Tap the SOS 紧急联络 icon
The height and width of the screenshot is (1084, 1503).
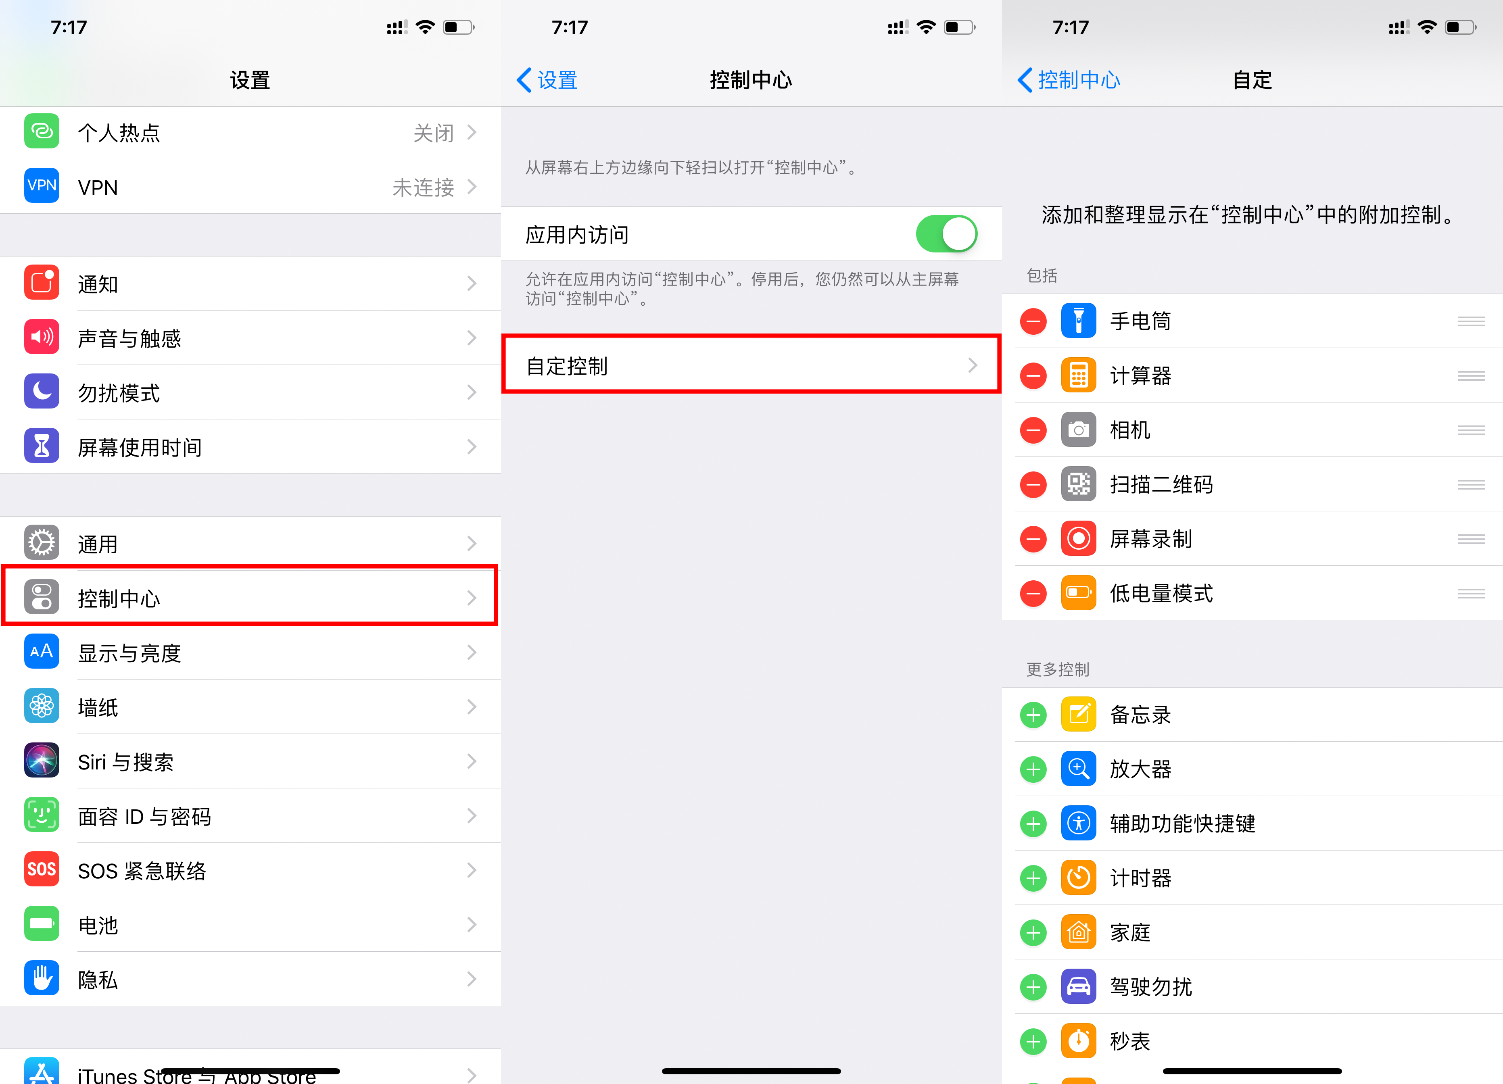pos(42,870)
